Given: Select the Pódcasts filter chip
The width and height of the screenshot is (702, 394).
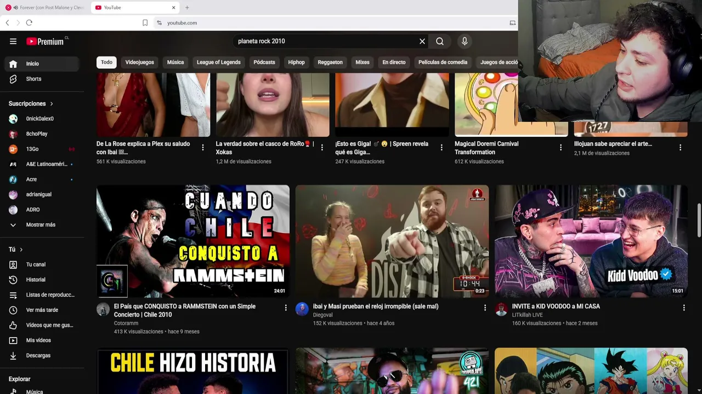Looking at the screenshot, I should point(264,62).
